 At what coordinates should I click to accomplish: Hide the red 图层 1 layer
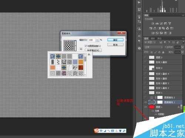tap(146, 107)
